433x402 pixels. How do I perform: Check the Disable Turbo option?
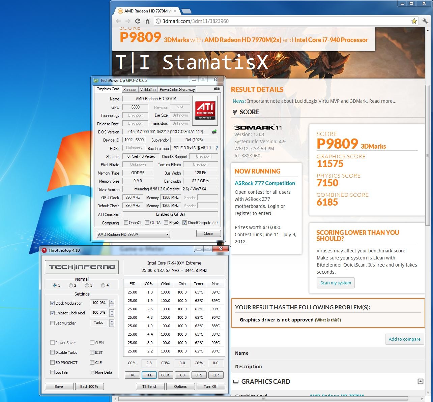tap(52, 352)
